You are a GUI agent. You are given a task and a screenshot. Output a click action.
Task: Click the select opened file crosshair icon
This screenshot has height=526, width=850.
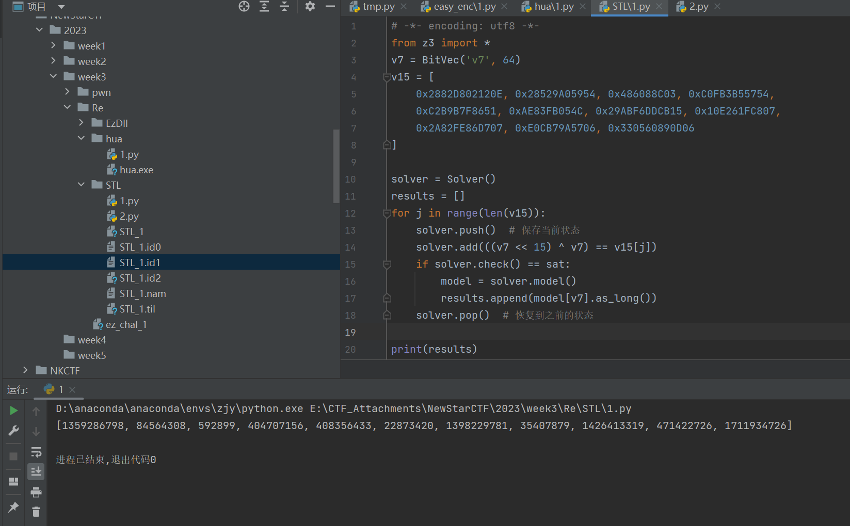coord(244,6)
